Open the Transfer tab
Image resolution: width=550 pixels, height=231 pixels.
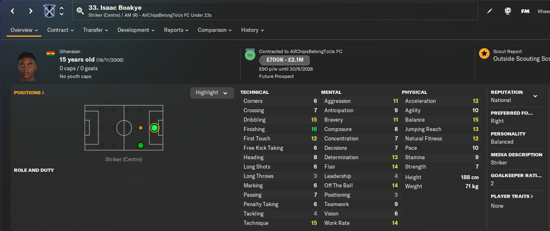coord(95,30)
